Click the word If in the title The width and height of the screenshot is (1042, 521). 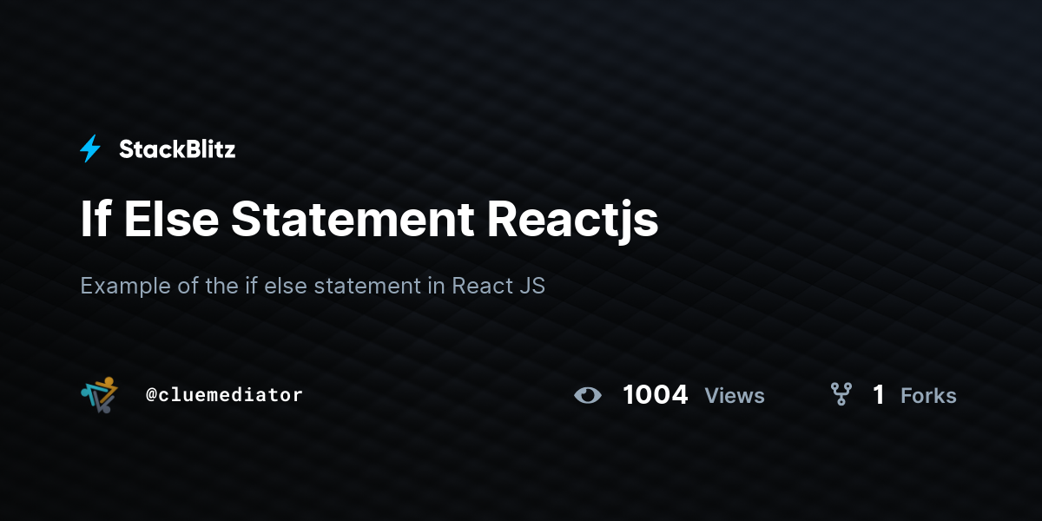pyautogui.click(x=96, y=221)
